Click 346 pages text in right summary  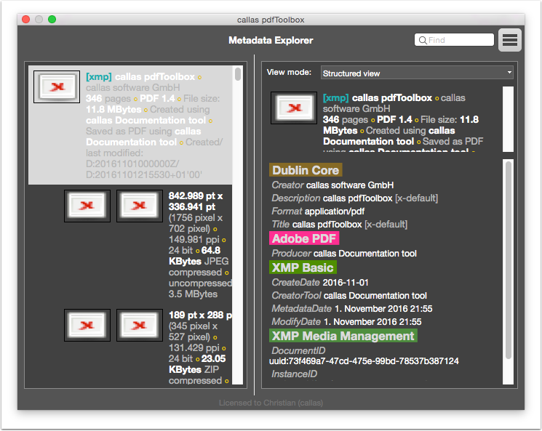(346, 119)
